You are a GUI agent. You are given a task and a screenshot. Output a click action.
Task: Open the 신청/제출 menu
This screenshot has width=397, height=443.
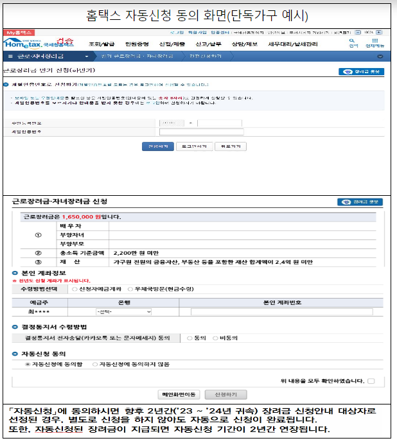click(172, 44)
